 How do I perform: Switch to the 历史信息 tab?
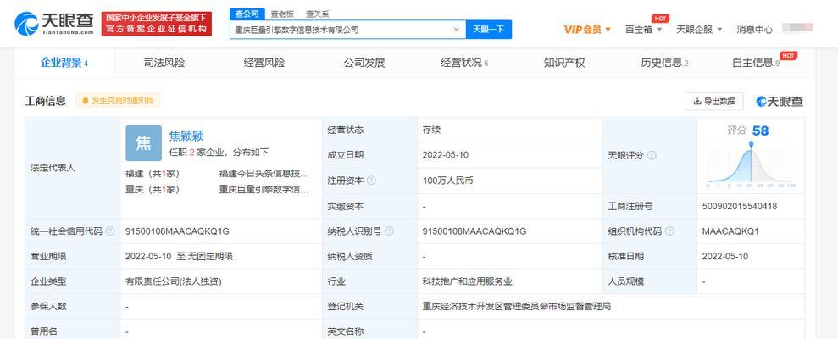point(664,63)
